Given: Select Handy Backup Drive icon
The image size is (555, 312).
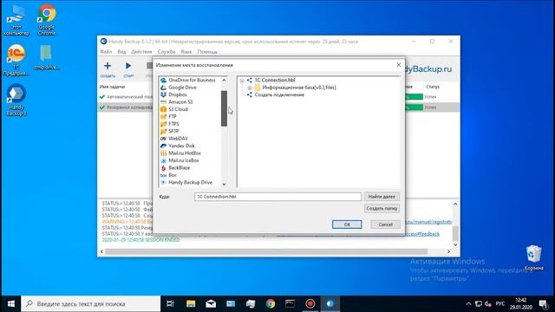Looking at the screenshot, I should point(163,183).
